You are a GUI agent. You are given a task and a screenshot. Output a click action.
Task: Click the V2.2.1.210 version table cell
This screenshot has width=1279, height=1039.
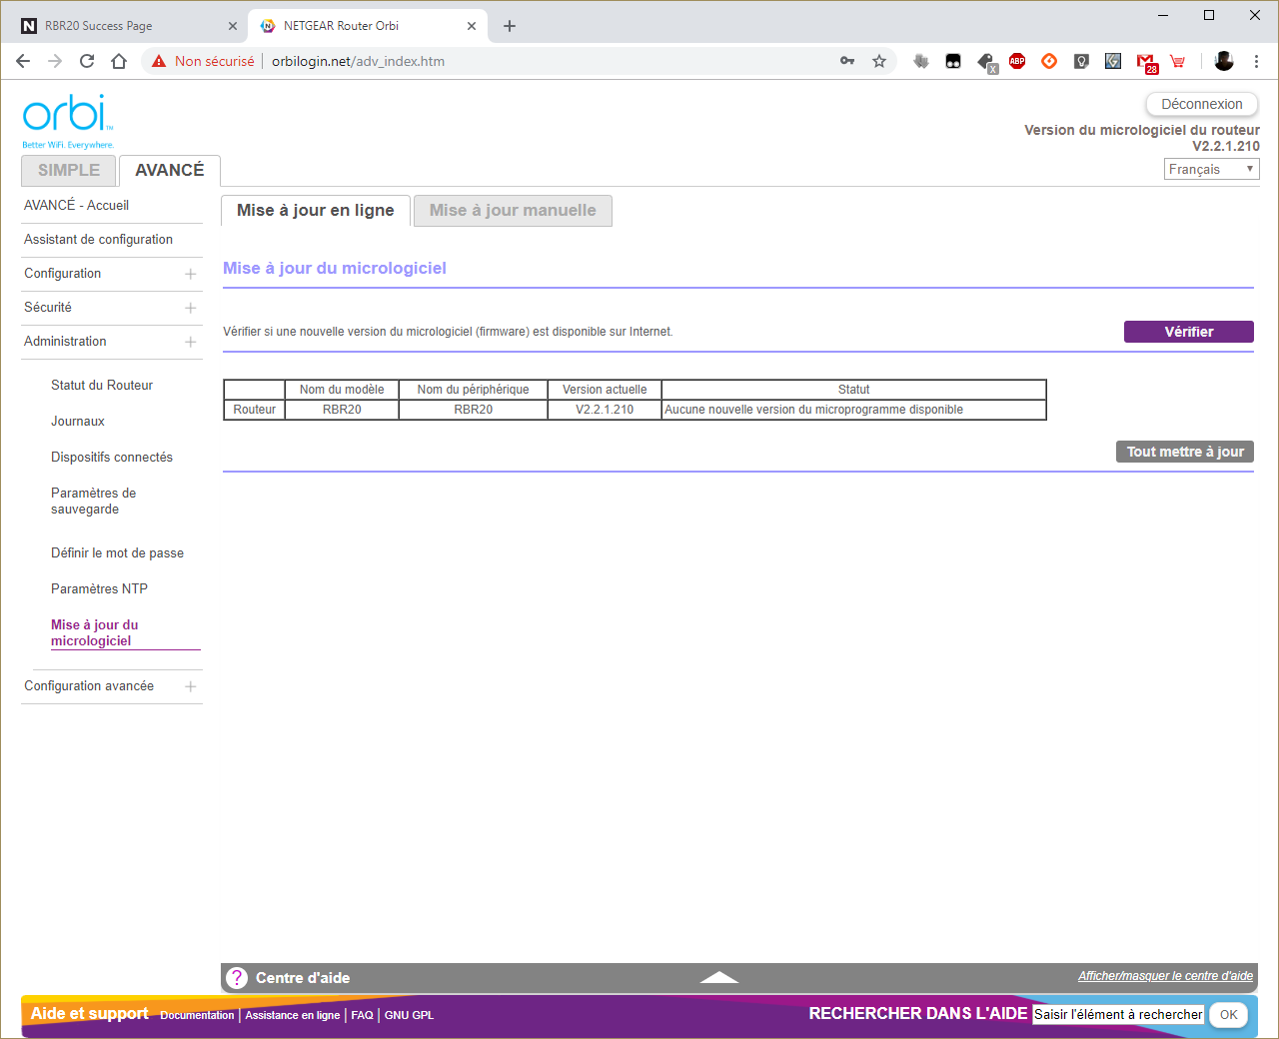[x=605, y=410]
